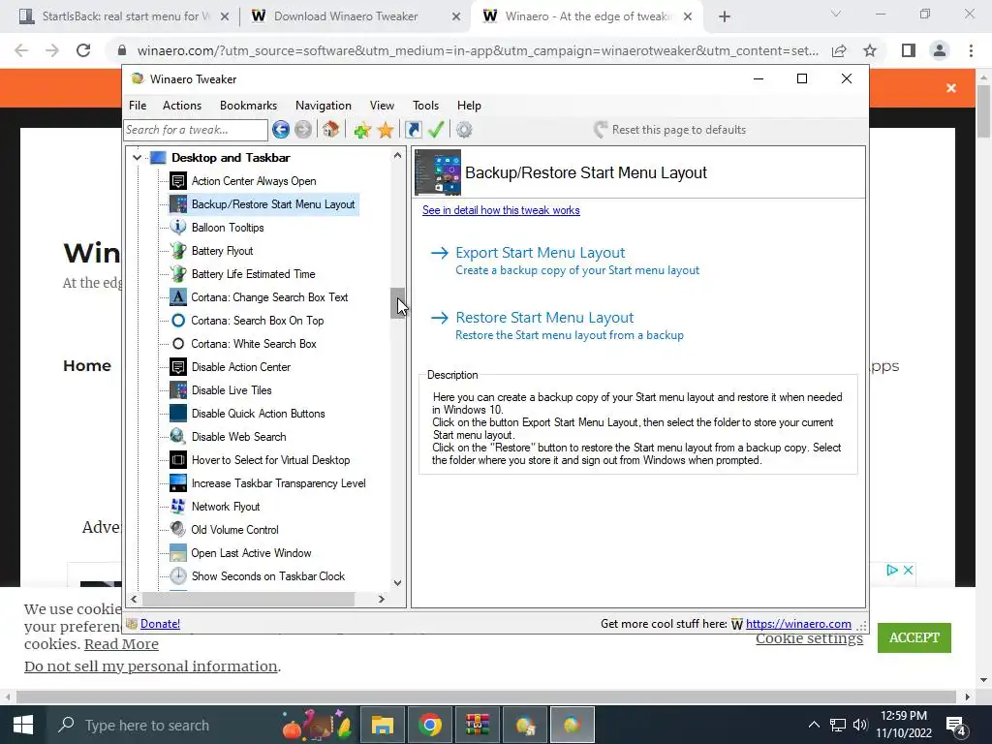Screen dimensions: 992x744
Task: Open bookmarks with the yellow star icon
Action: [x=386, y=131]
